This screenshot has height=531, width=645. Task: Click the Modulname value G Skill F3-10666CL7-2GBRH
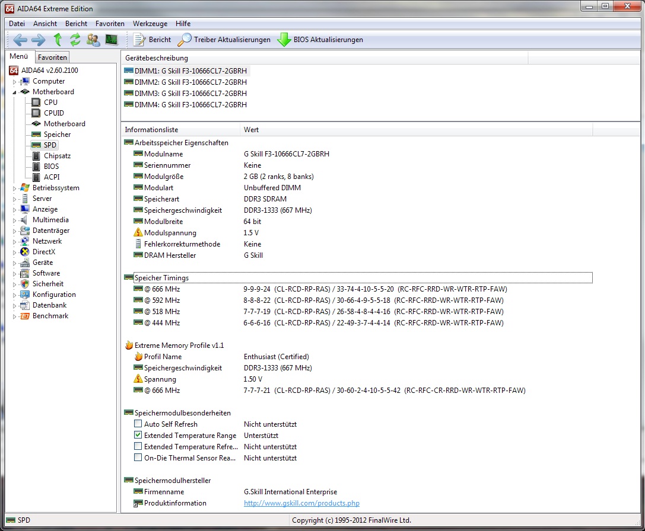point(286,153)
